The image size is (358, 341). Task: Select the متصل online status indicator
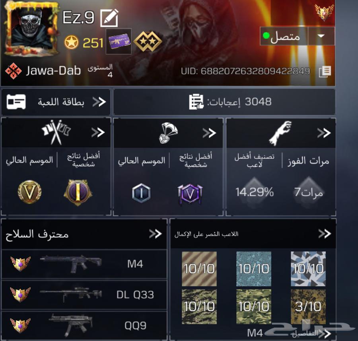click(284, 36)
